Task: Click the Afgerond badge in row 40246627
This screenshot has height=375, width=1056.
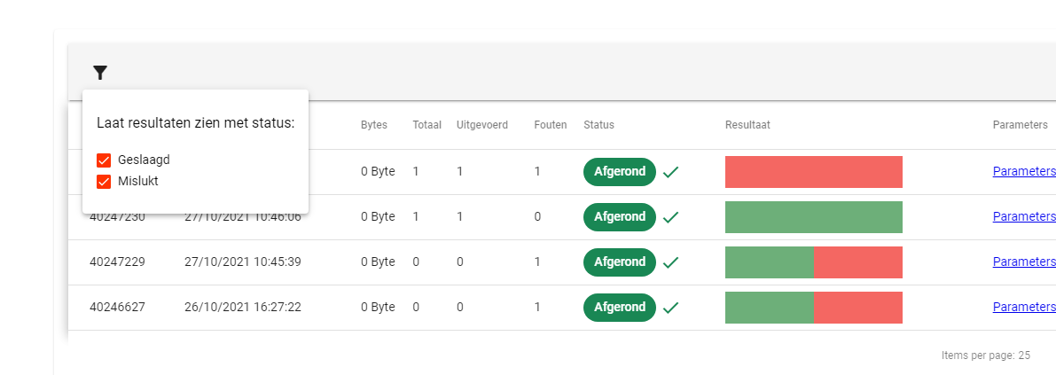Action: (x=619, y=308)
